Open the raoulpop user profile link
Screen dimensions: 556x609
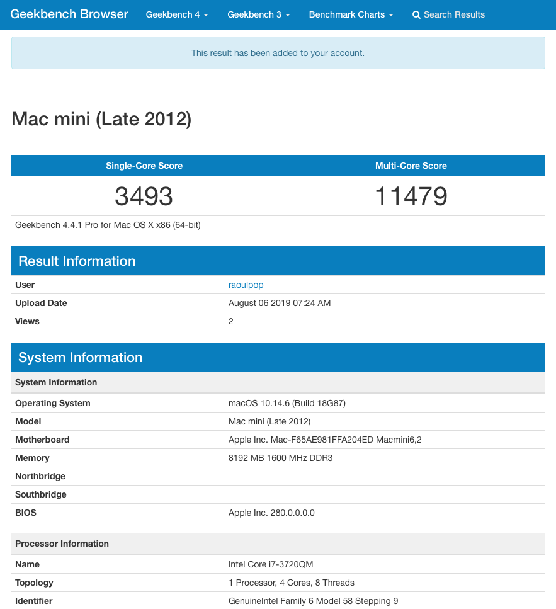click(246, 285)
